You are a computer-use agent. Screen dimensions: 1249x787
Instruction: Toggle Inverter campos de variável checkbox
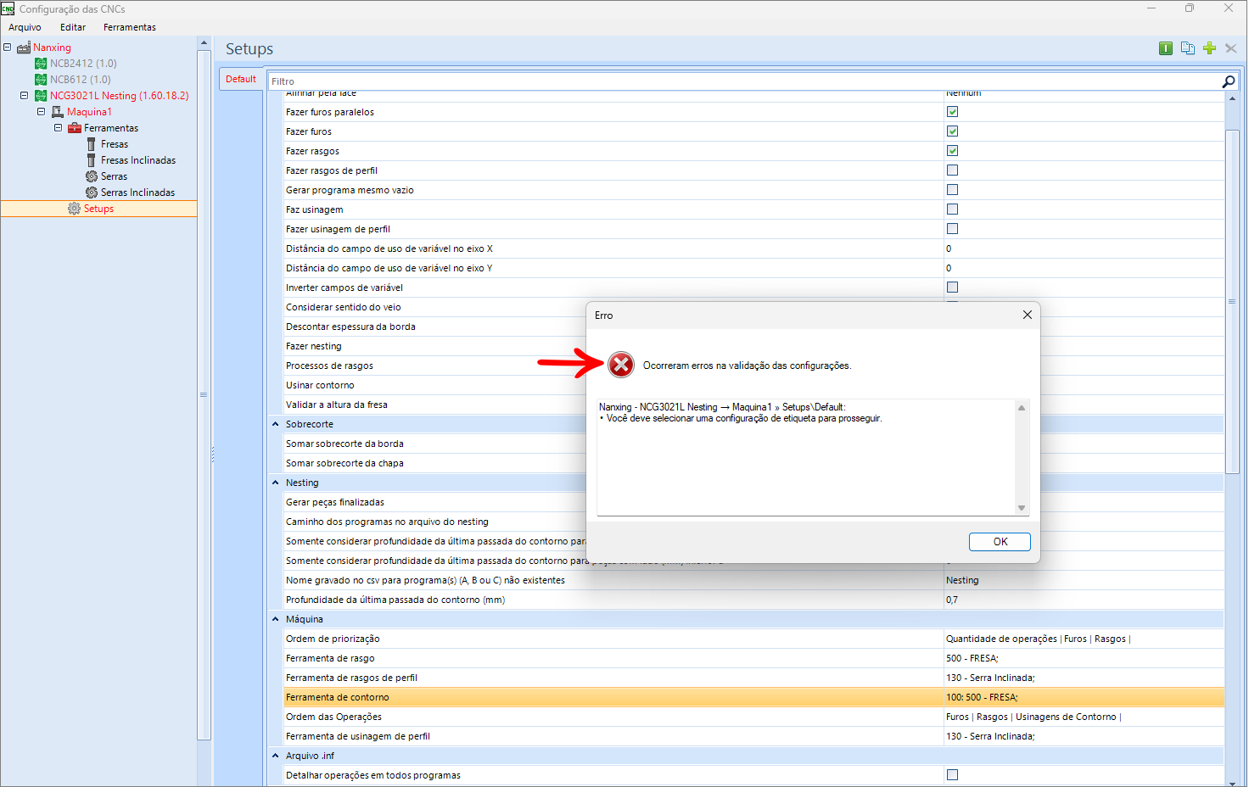pyautogui.click(x=952, y=287)
